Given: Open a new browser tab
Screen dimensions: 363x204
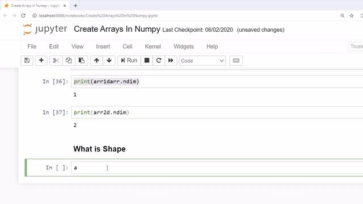Looking at the screenshot, I should (x=75, y=6).
